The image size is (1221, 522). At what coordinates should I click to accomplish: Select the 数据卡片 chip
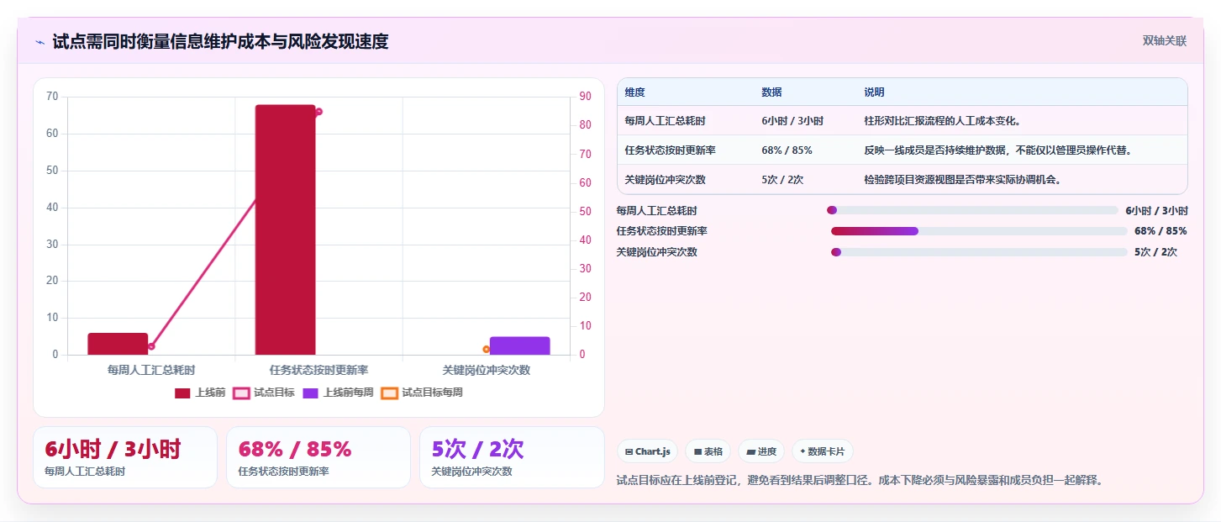tap(823, 451)
